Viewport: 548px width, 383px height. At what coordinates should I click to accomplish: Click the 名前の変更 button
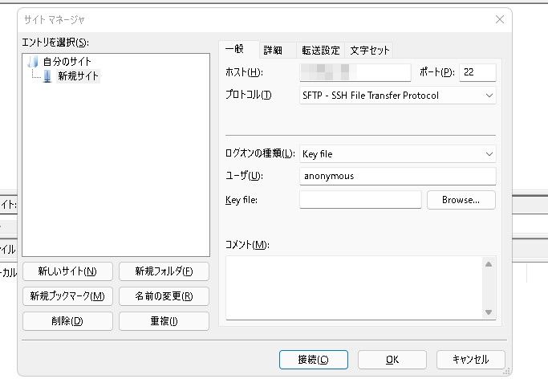tap(164, 296)
